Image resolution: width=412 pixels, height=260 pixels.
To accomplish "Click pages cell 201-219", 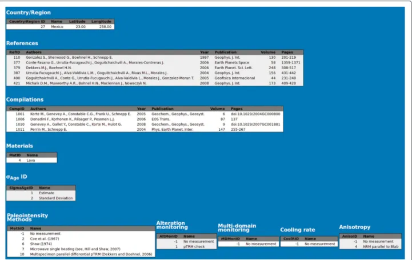I will click(289, 58).
